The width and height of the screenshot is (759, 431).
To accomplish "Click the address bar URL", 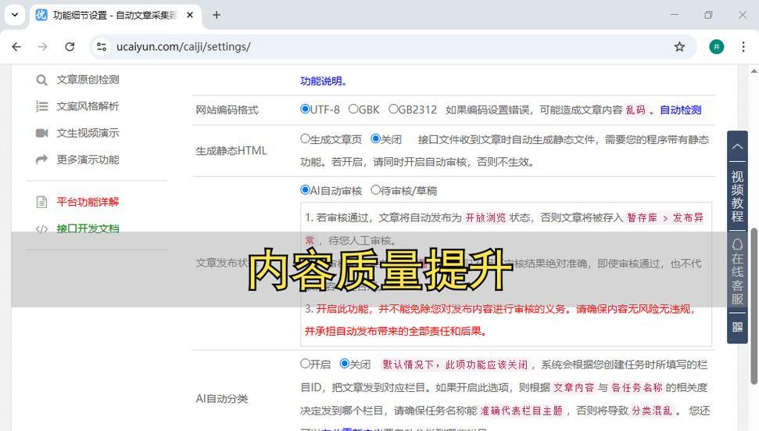I will click(x=184, y=46).
